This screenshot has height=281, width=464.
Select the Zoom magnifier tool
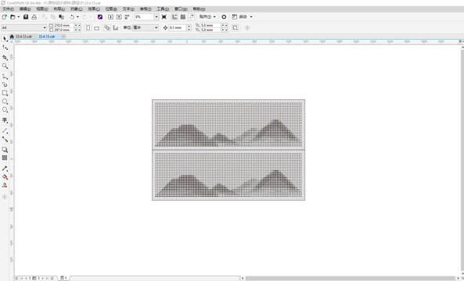click(5, 66)
